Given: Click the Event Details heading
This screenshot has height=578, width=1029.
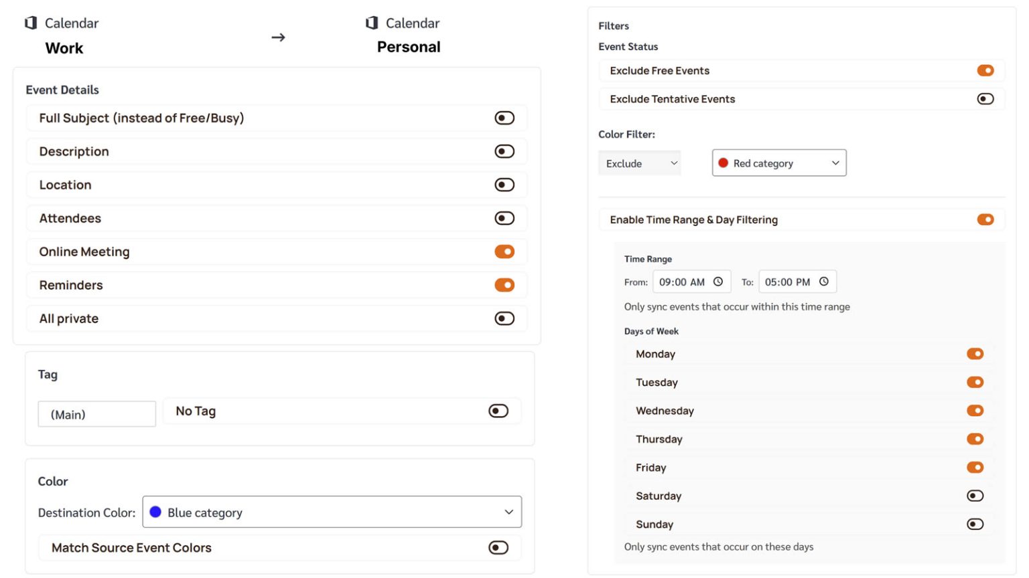Looking at the screenshot, I should (62, 90).
